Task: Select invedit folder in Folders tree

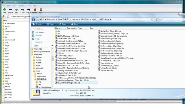Action: [x=38, y=63]
